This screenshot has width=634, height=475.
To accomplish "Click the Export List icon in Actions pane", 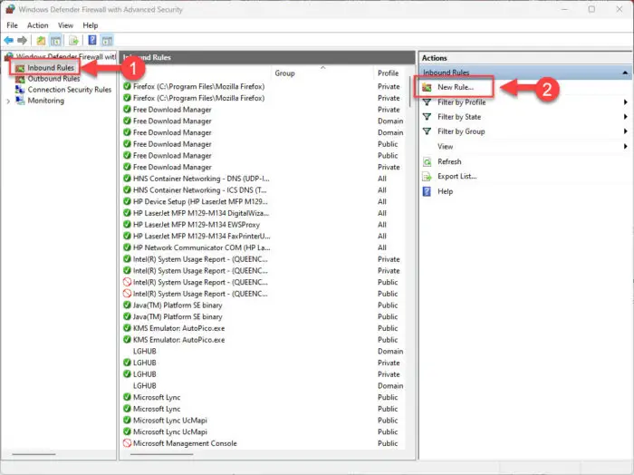I will tap(427, 177).
